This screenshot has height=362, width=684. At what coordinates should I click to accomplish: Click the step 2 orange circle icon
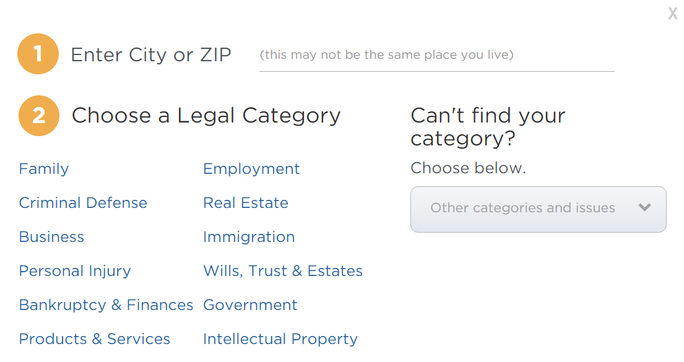coord(38,116)
